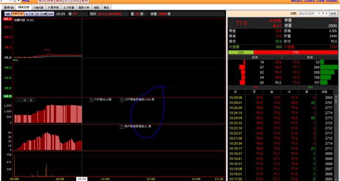This screenshot has width=340, height=181.
Task: Open the stock code dropdown arrow
Action: [x=10, y=1]
